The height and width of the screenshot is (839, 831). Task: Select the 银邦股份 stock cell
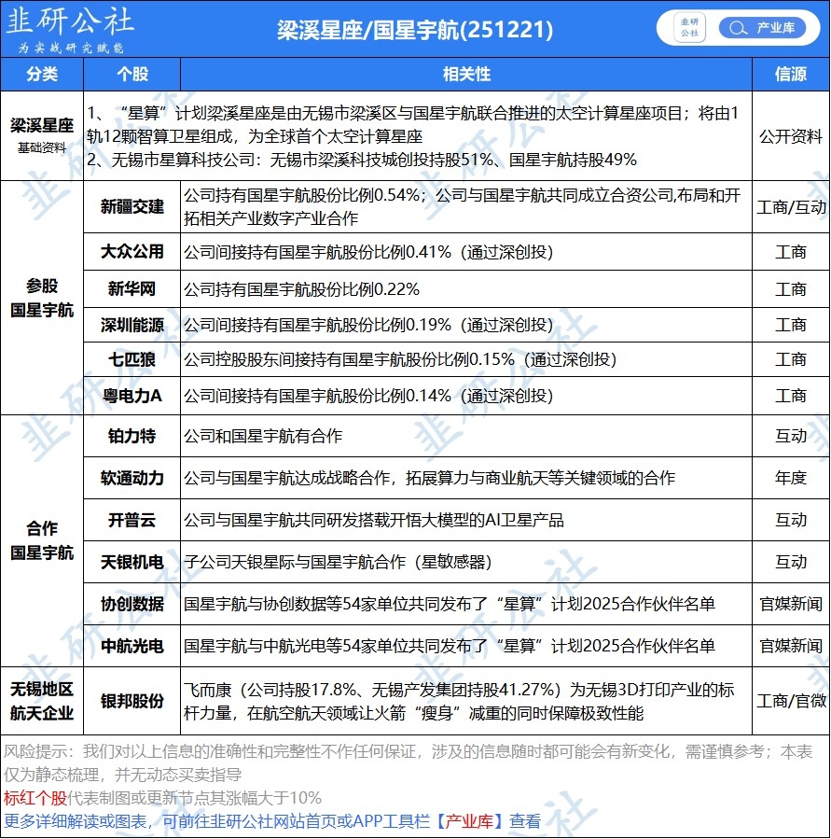[x=132, y=701]
